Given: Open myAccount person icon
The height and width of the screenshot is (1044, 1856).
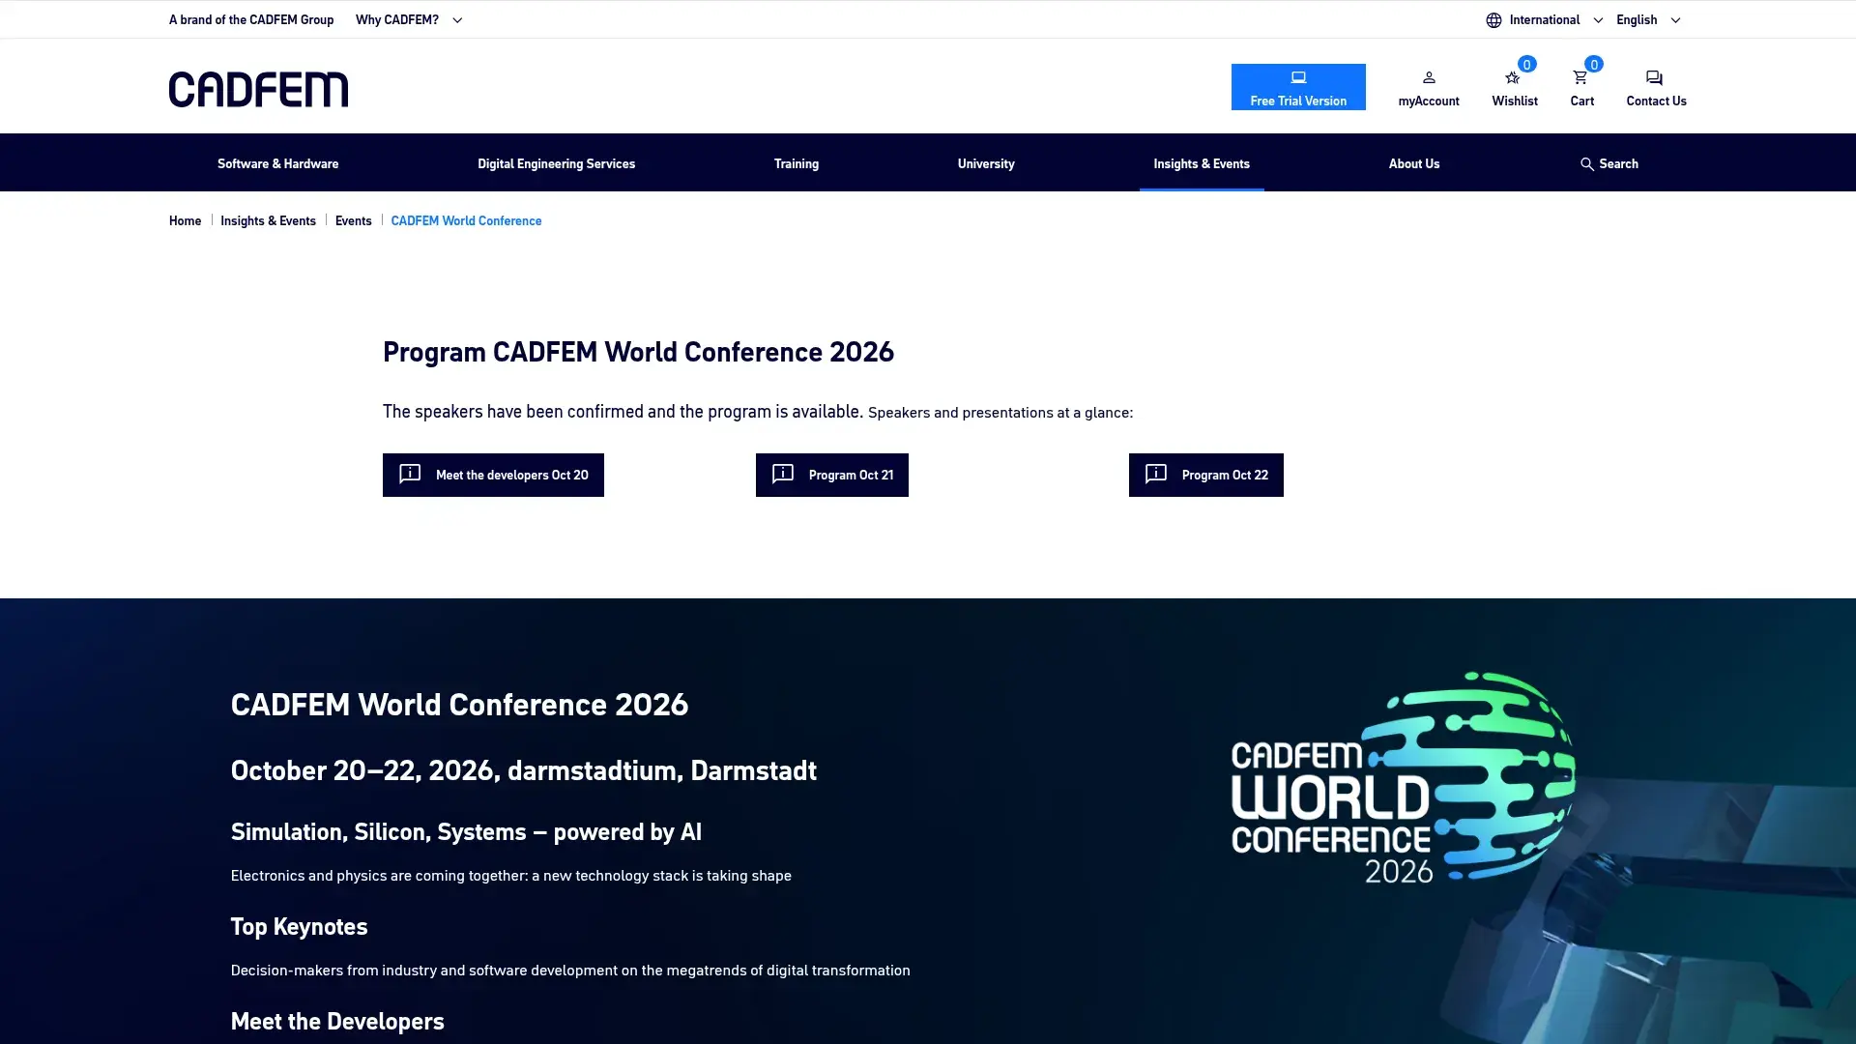Looking at the screenshot, I should [1429, 77].
